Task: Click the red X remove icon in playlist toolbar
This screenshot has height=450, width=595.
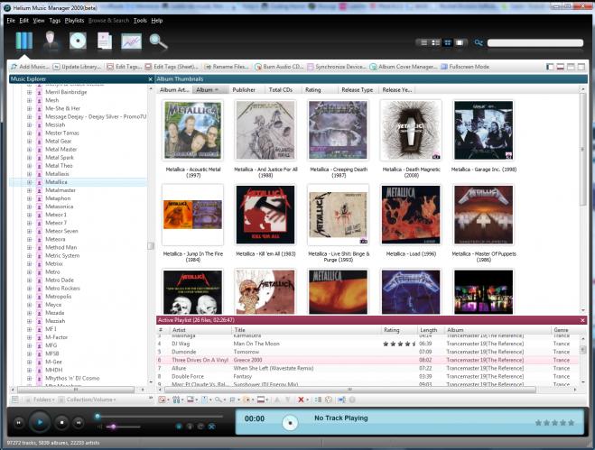Action: click(301, 399)
